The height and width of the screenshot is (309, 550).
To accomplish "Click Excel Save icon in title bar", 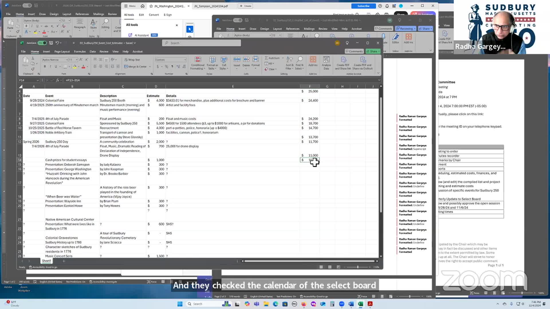I will (x=51, y=43).
